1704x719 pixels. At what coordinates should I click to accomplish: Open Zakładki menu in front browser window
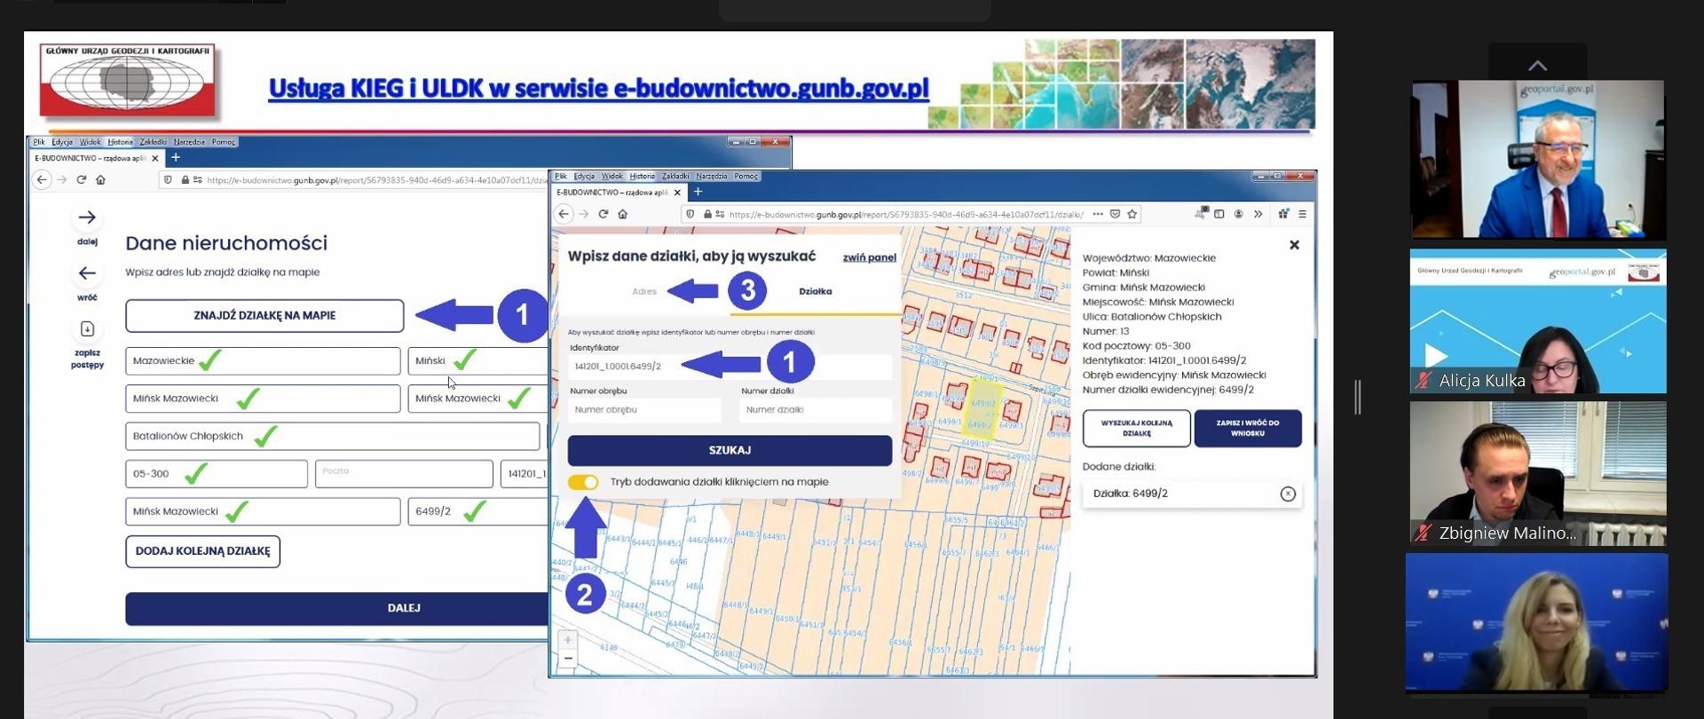[x=674, y=176]
